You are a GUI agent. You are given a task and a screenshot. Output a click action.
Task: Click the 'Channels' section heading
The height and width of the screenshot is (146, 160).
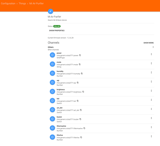pyautogui.click(x=54, y=43)
